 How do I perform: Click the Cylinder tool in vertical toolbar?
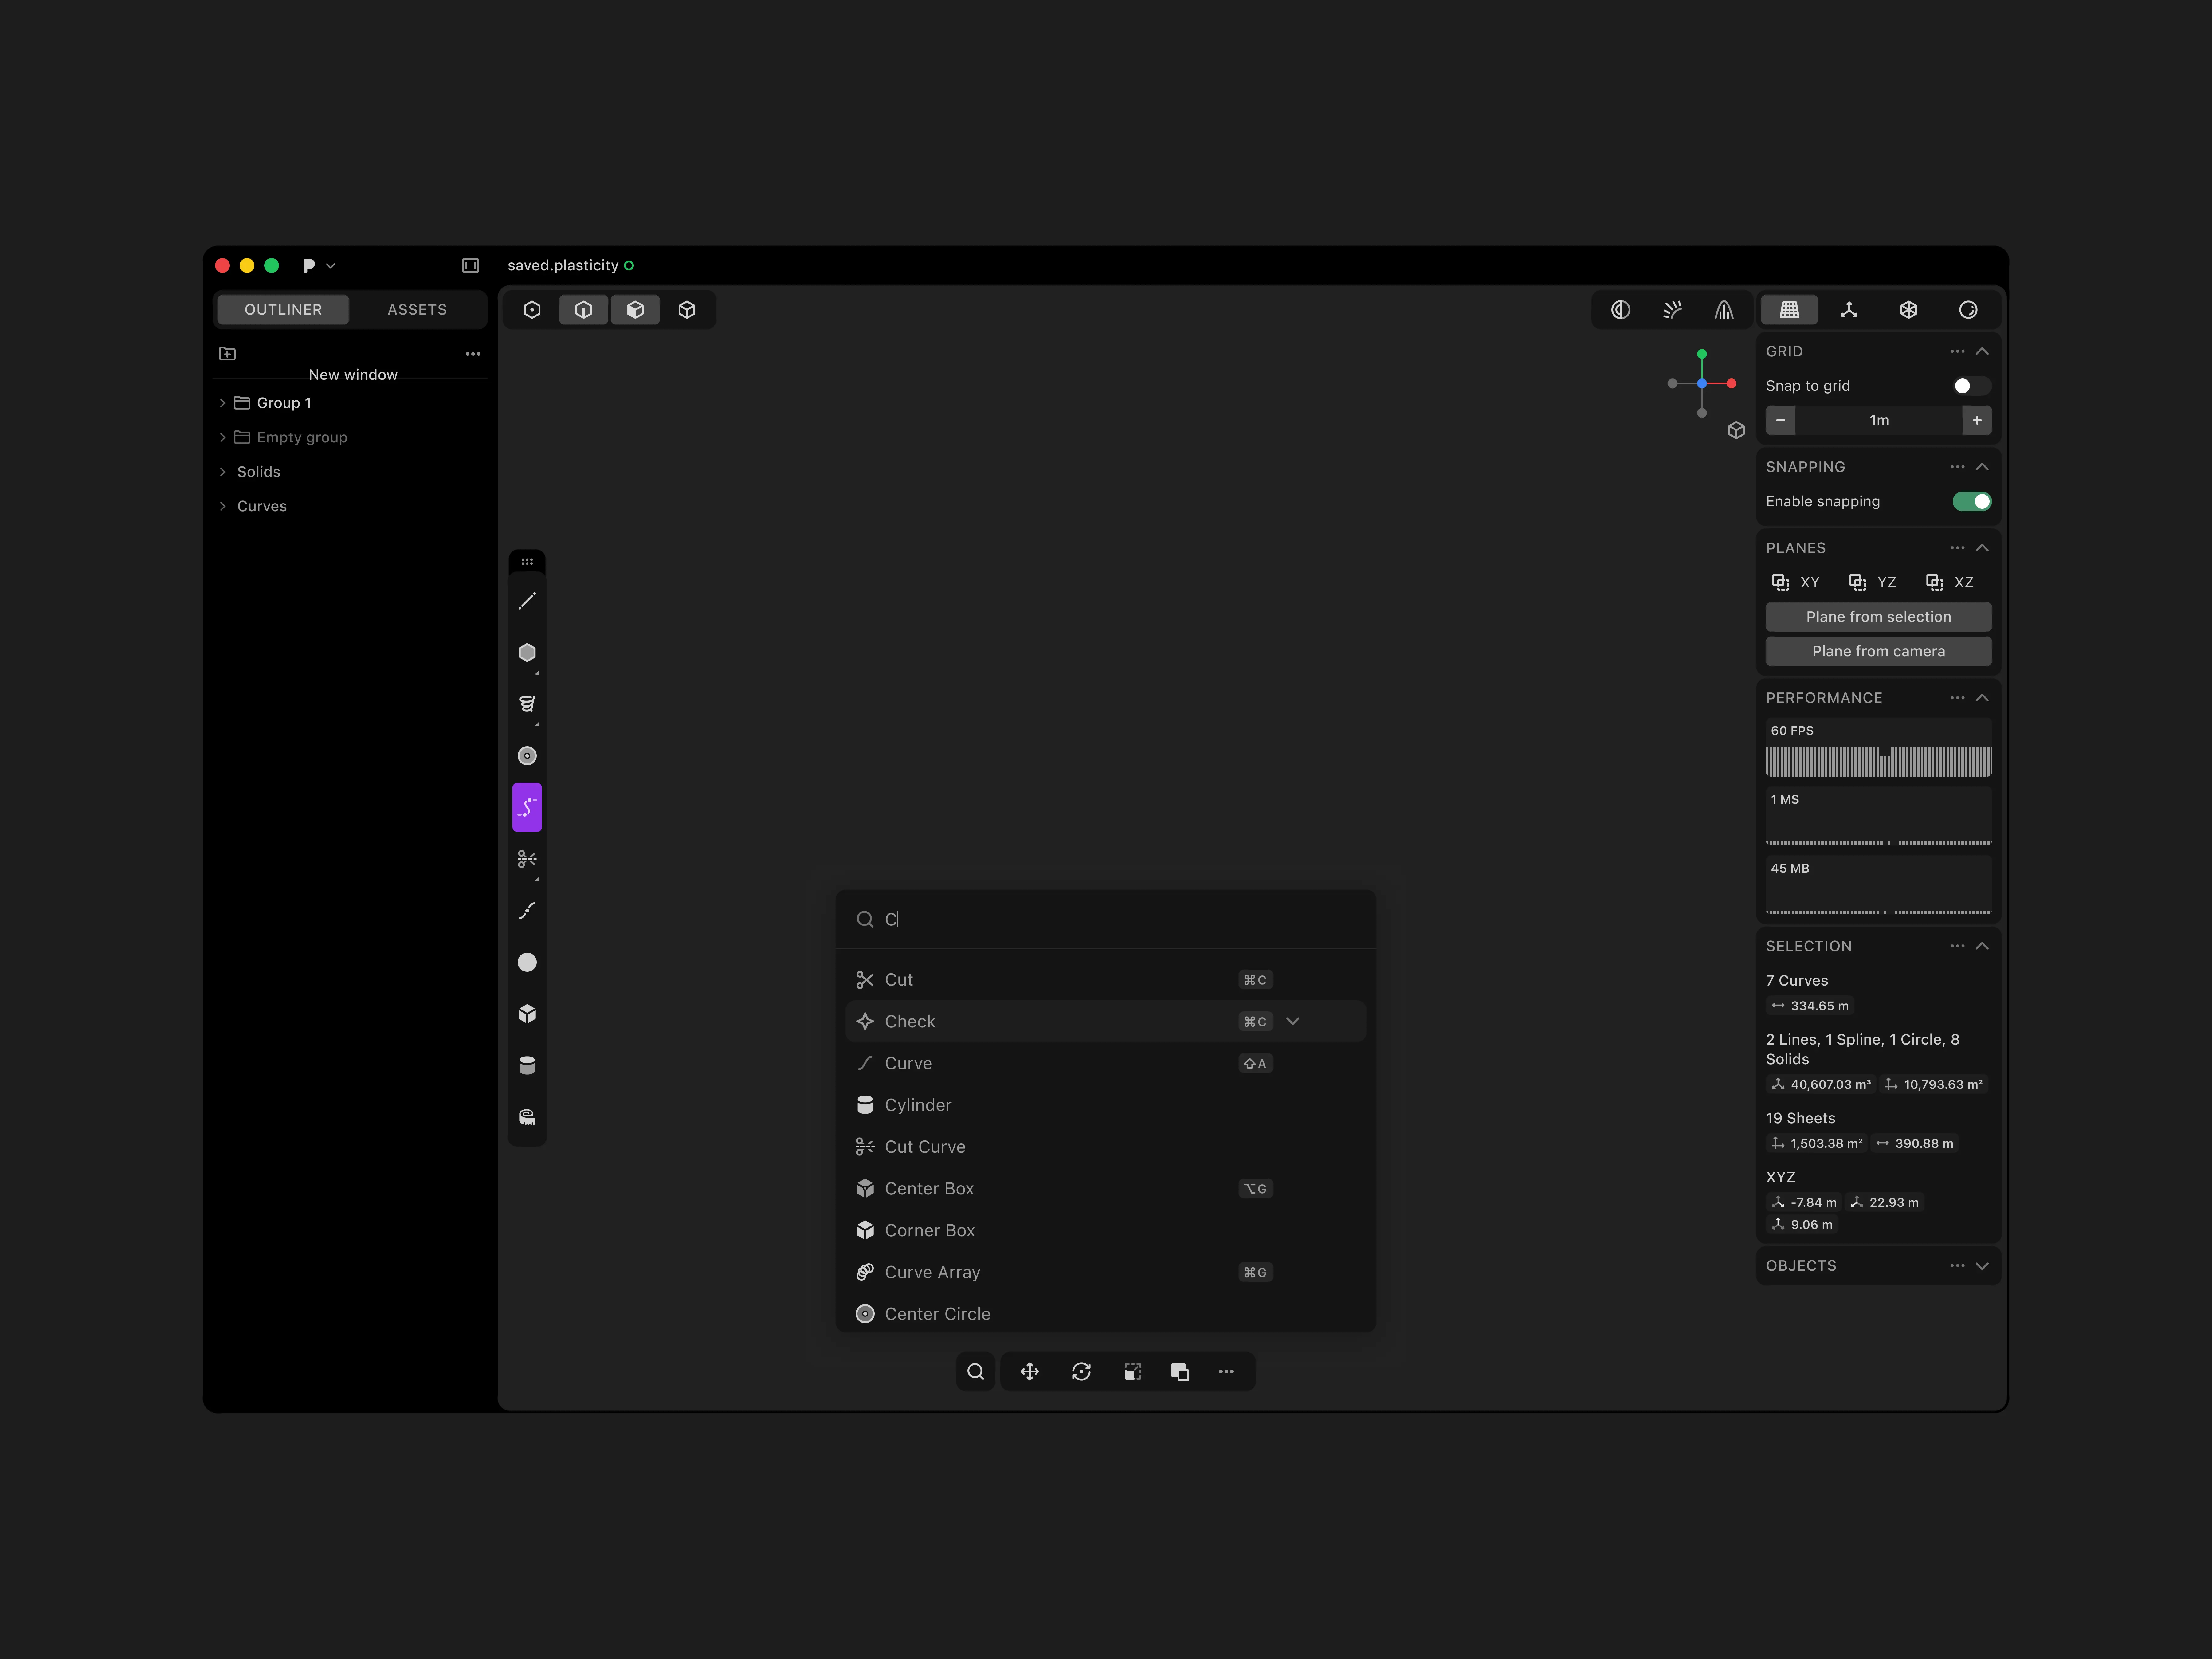[527, 1065]
